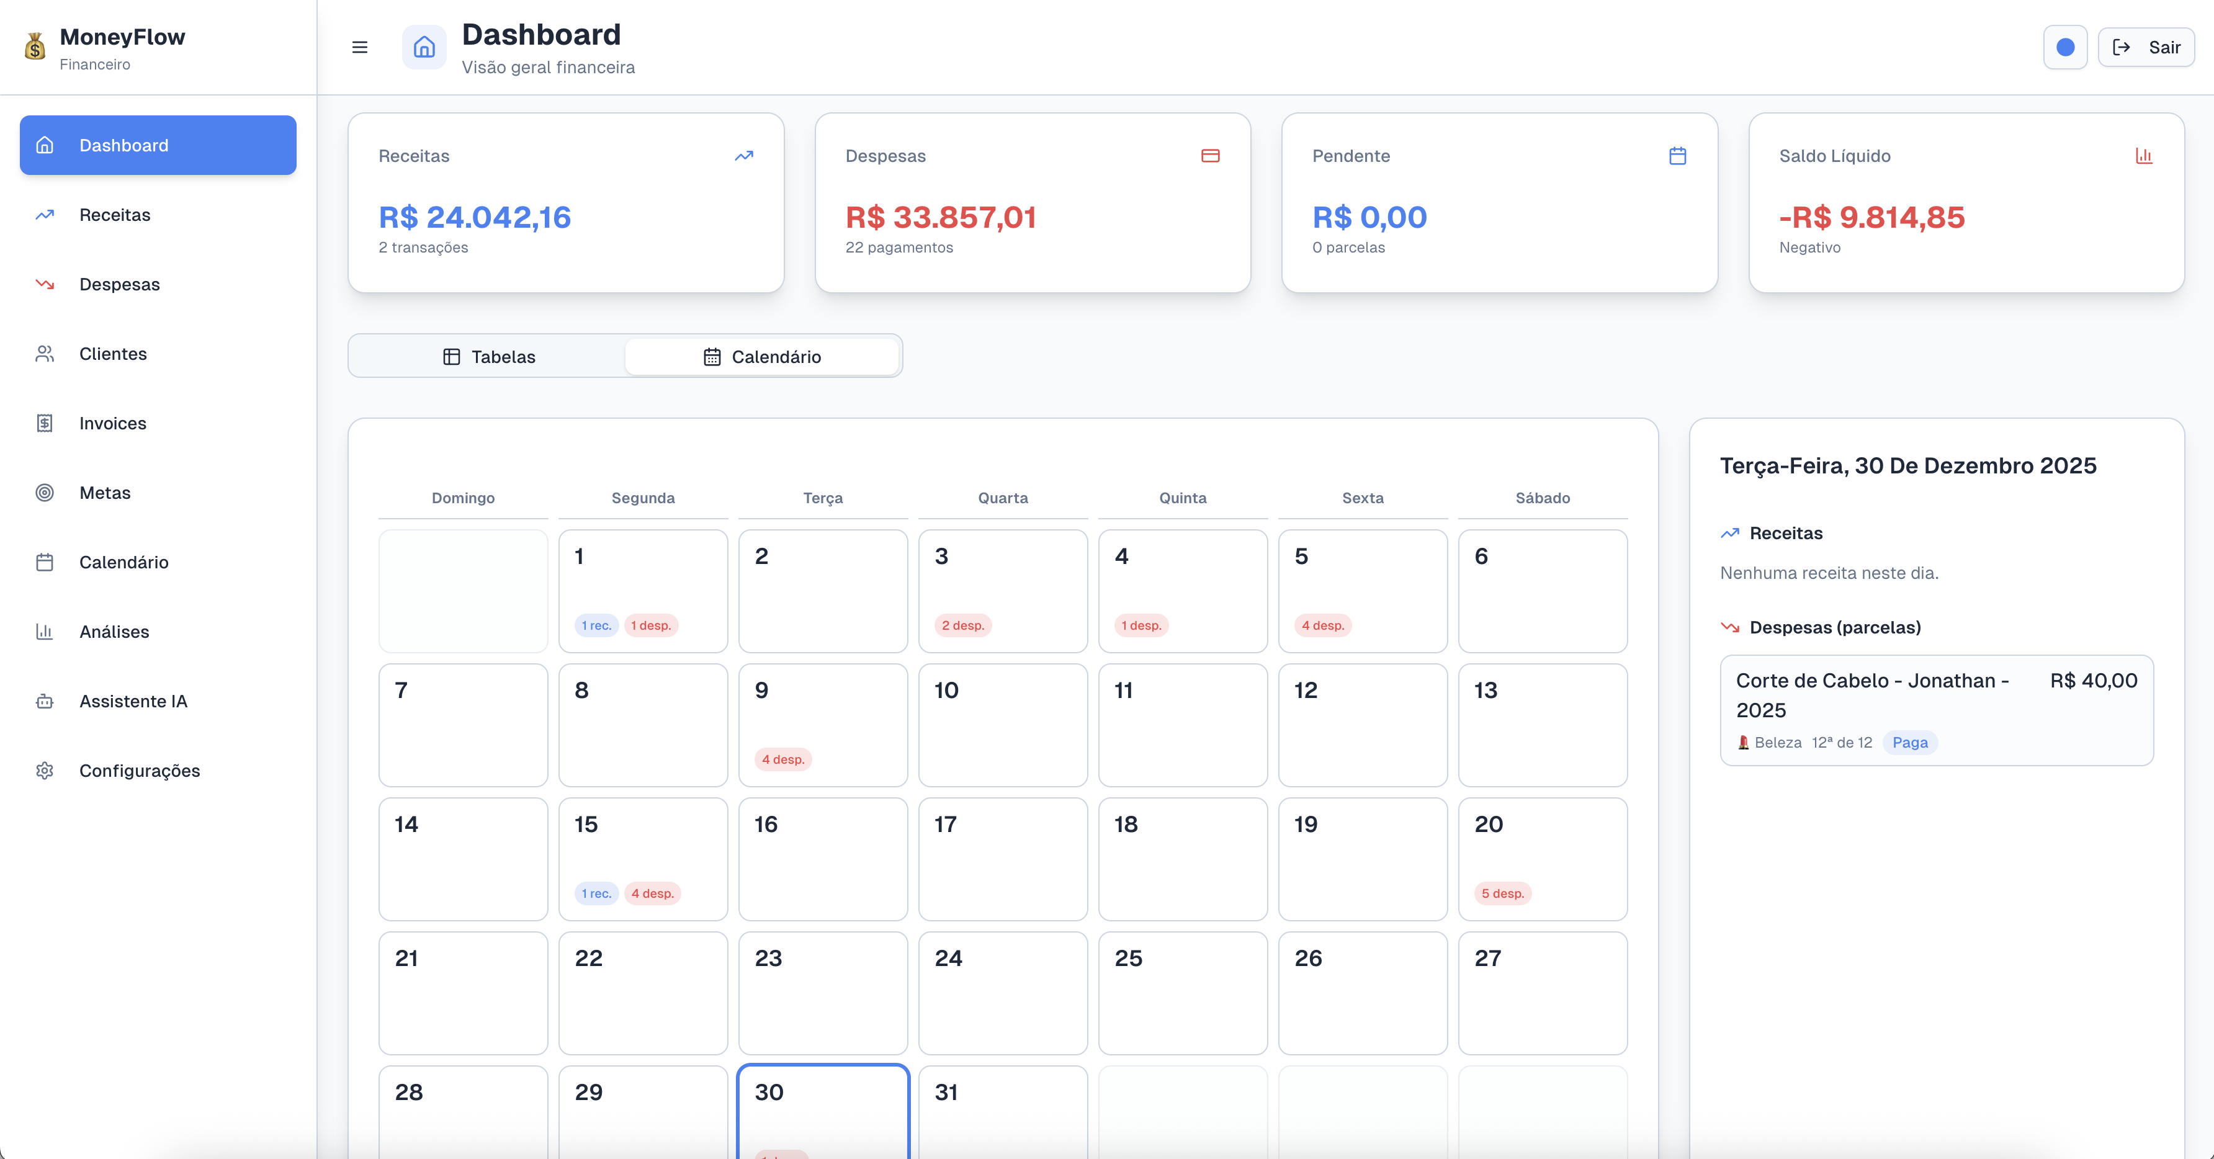2214x1159 pixels.
Task: Select day 2 in the calendar
Action: 823,591
